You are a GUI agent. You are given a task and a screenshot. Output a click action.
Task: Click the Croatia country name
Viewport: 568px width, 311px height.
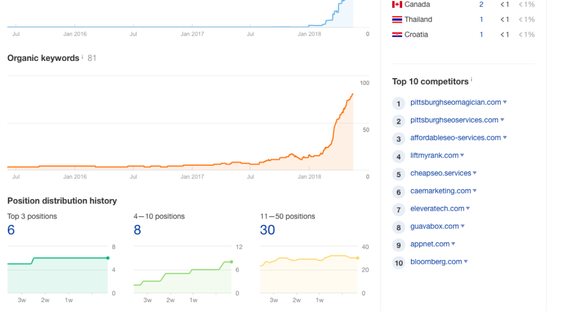[416, 35]
